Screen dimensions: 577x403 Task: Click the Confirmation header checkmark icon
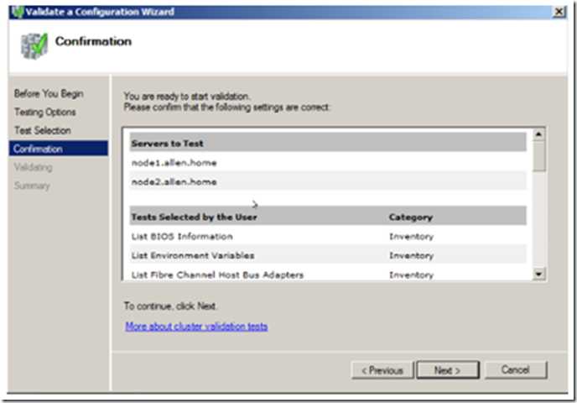[x=34, y=45]
